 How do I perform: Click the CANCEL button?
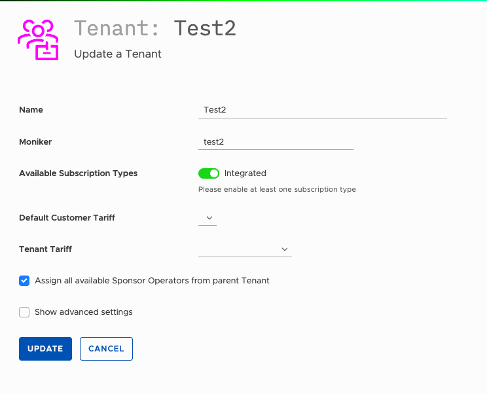tap(106, 349)
